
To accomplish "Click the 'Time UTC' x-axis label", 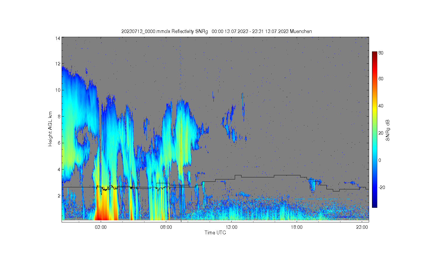I will coord(215,233).
